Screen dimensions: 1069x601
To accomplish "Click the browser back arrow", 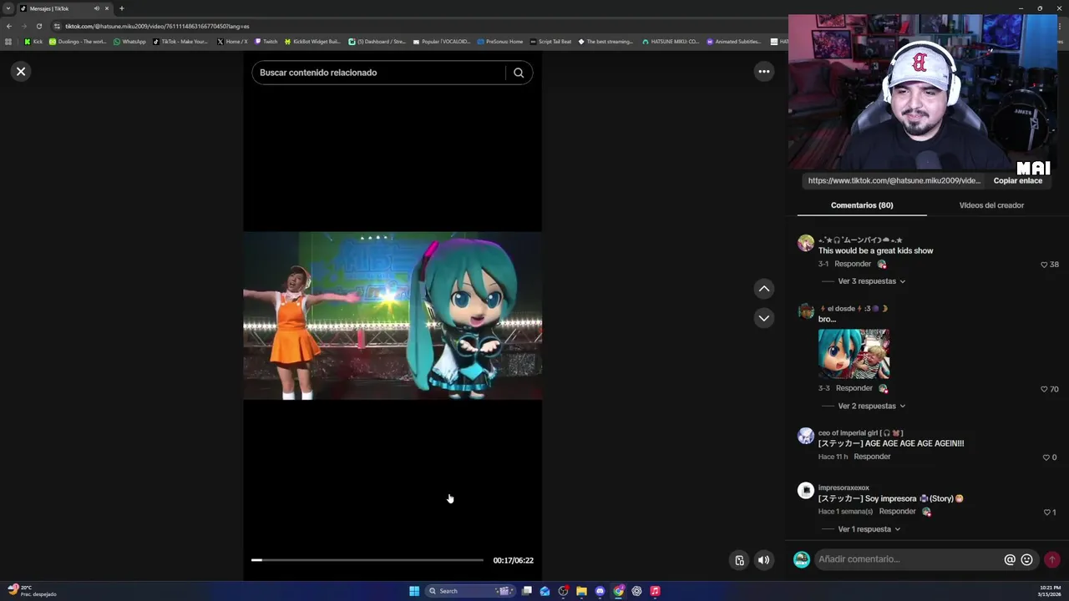I will 9,26.
